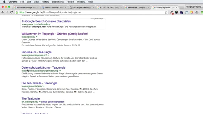Open the Apple menu
This screenshot has height=114, width=203.
[x=4, y=2]
